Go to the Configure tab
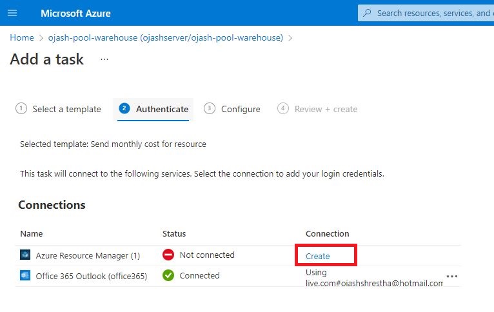 coord(241,110)
